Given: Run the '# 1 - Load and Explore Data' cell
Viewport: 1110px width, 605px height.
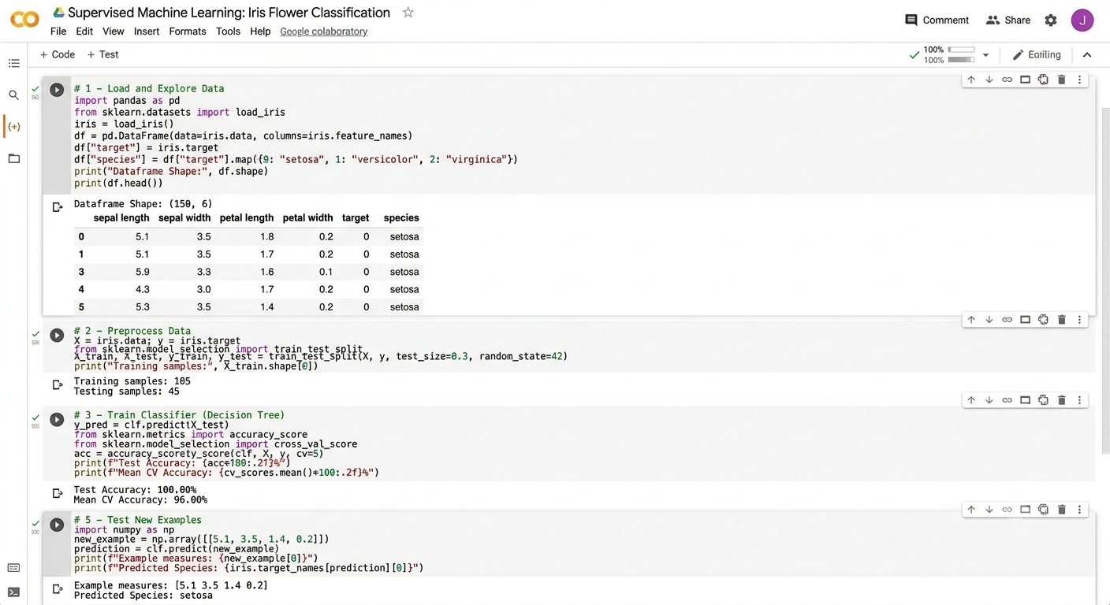Looking at the screenshot, I should tap(57, 90).
